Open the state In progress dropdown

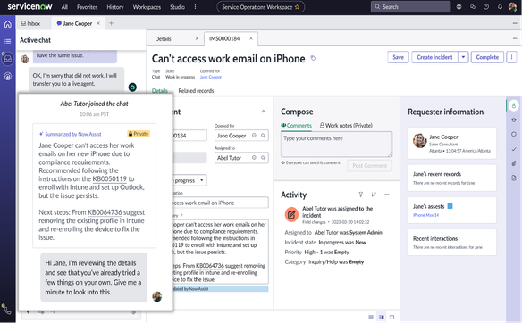189,180
